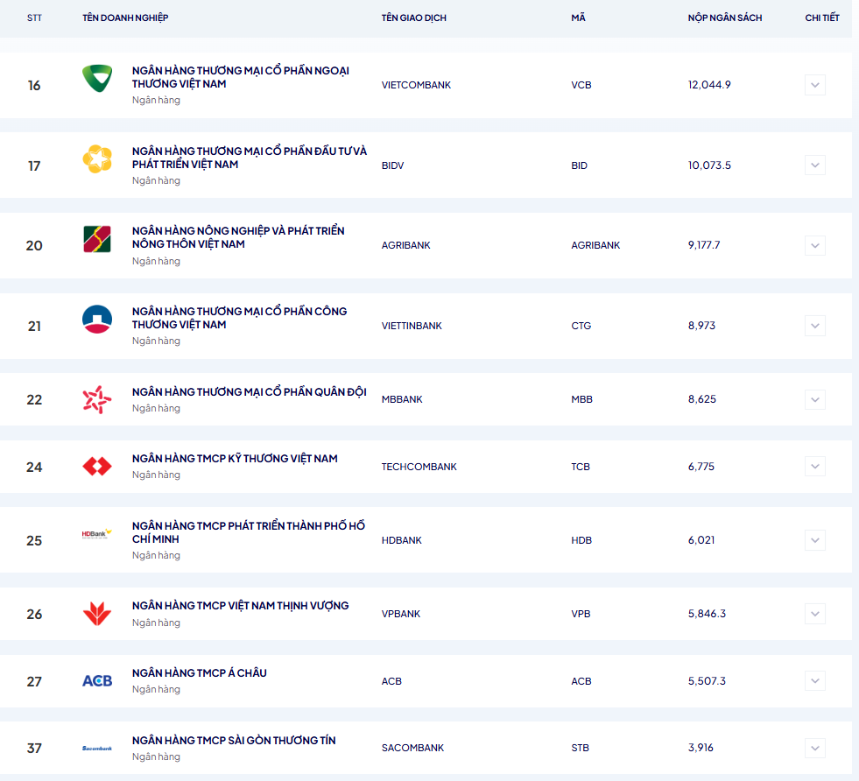
Task: Click the STT column header
Action: pos(34,18)
